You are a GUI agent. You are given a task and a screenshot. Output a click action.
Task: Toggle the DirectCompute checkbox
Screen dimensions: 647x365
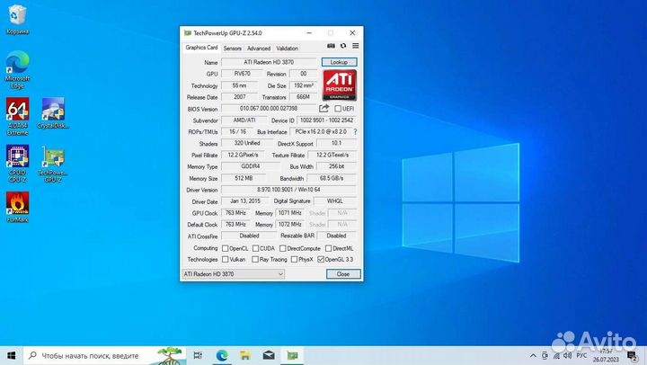(x=283, y=248)
